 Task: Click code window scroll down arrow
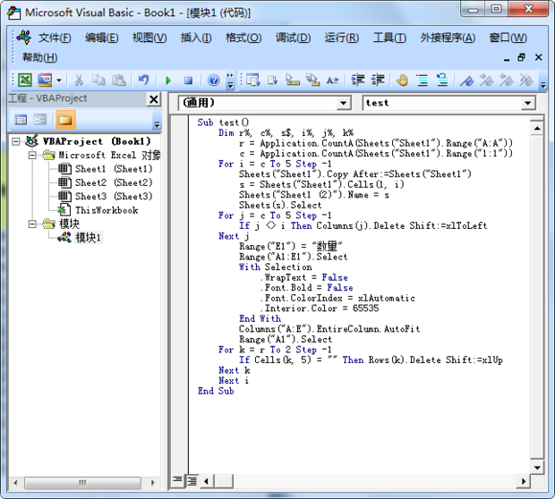(537, 468)
